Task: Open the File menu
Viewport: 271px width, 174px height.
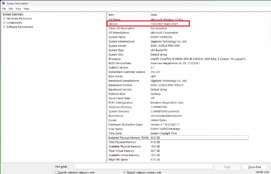Action: tap(4, 9)
